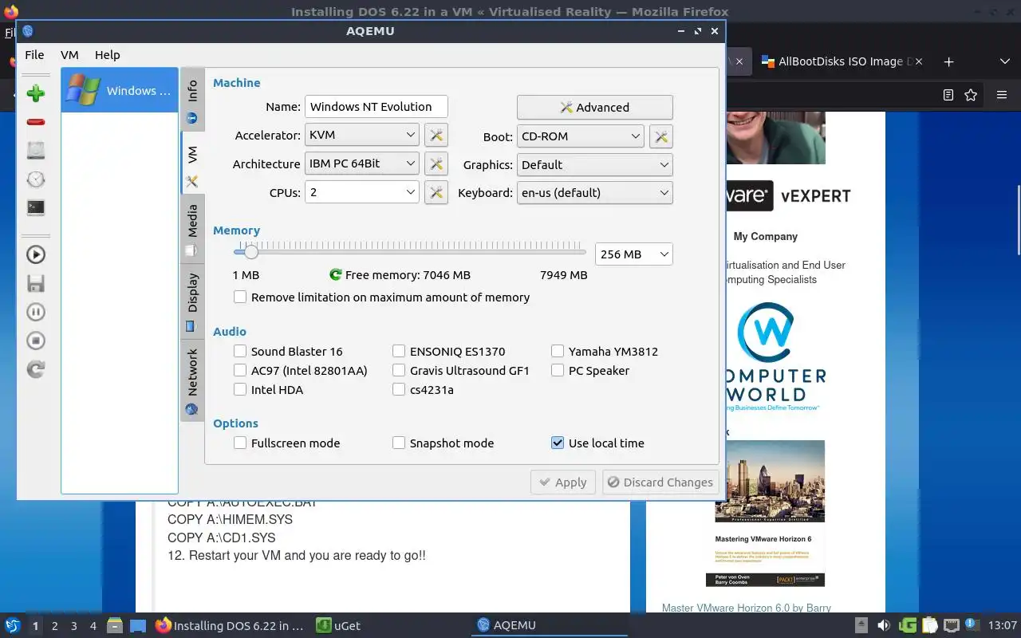
Task: Toggle Firefox reader view icon
Action: coord(948,95)
